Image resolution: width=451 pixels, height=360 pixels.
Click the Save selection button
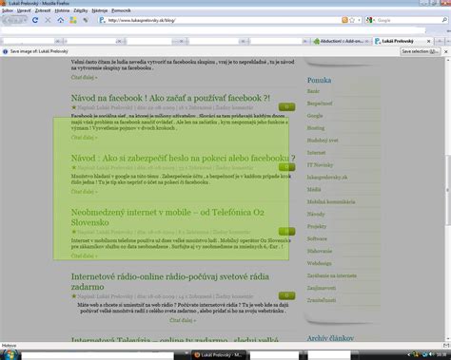420,51
